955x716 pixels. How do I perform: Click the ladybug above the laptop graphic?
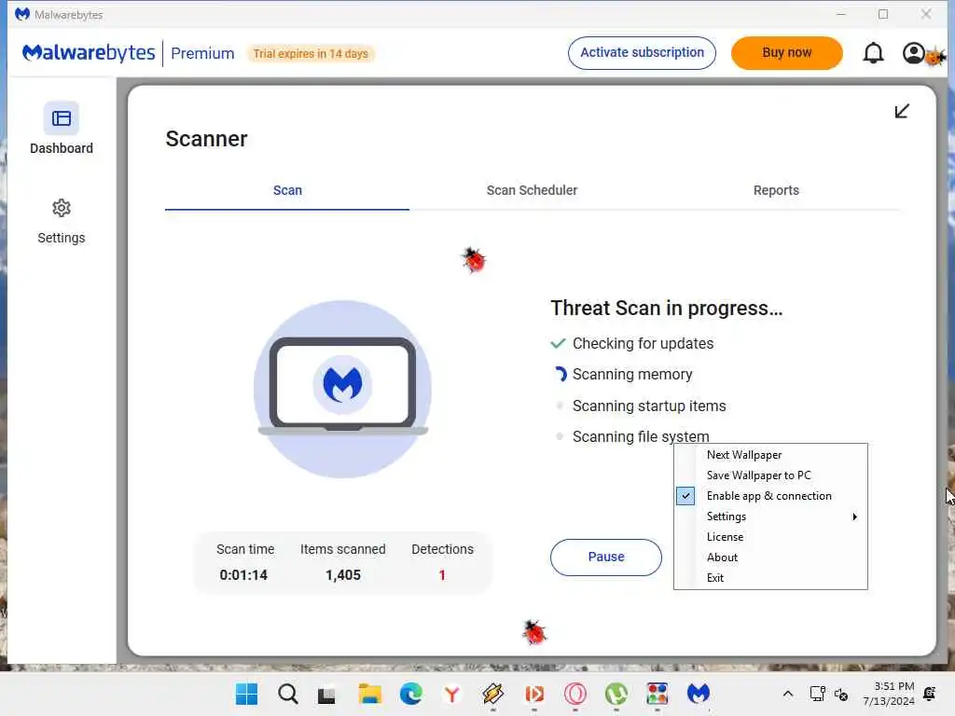[x=473, y=261]
